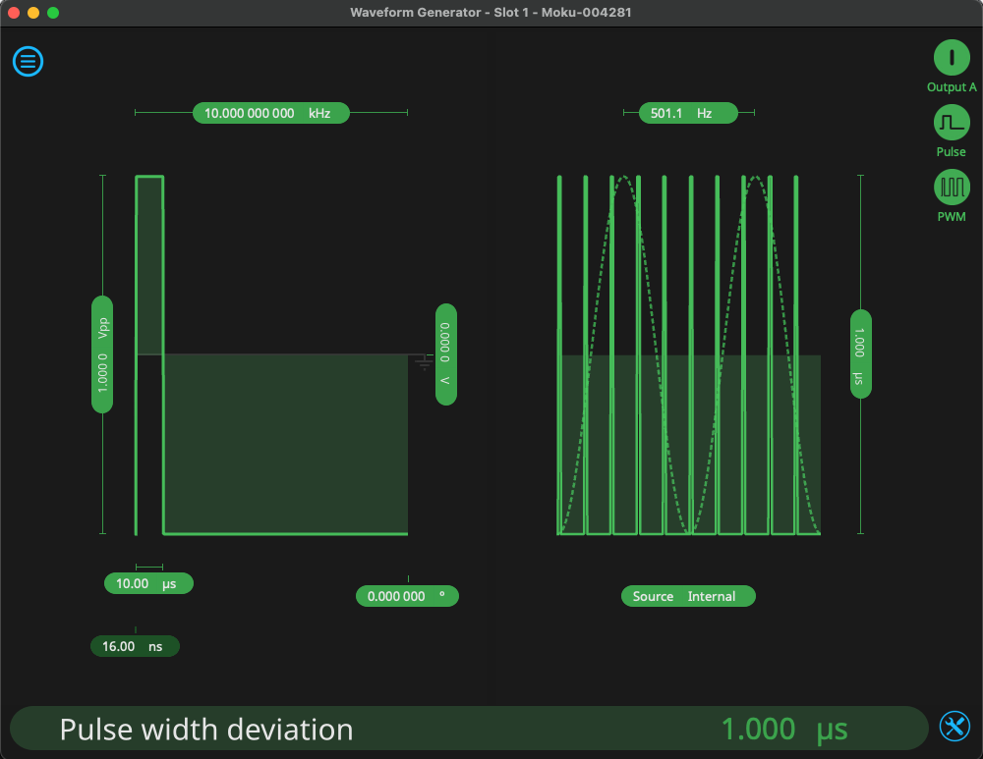Click the Output A power icon
Image resolution: width=983 pixels, height=759 pixels.
point(951,57)
